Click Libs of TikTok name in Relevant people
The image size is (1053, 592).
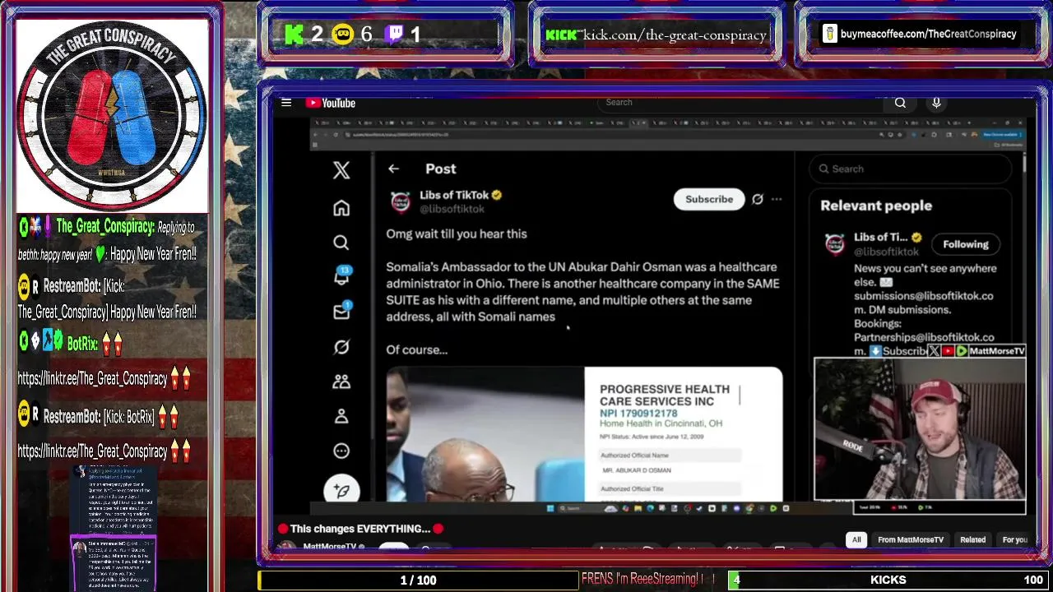coord(880,237)
